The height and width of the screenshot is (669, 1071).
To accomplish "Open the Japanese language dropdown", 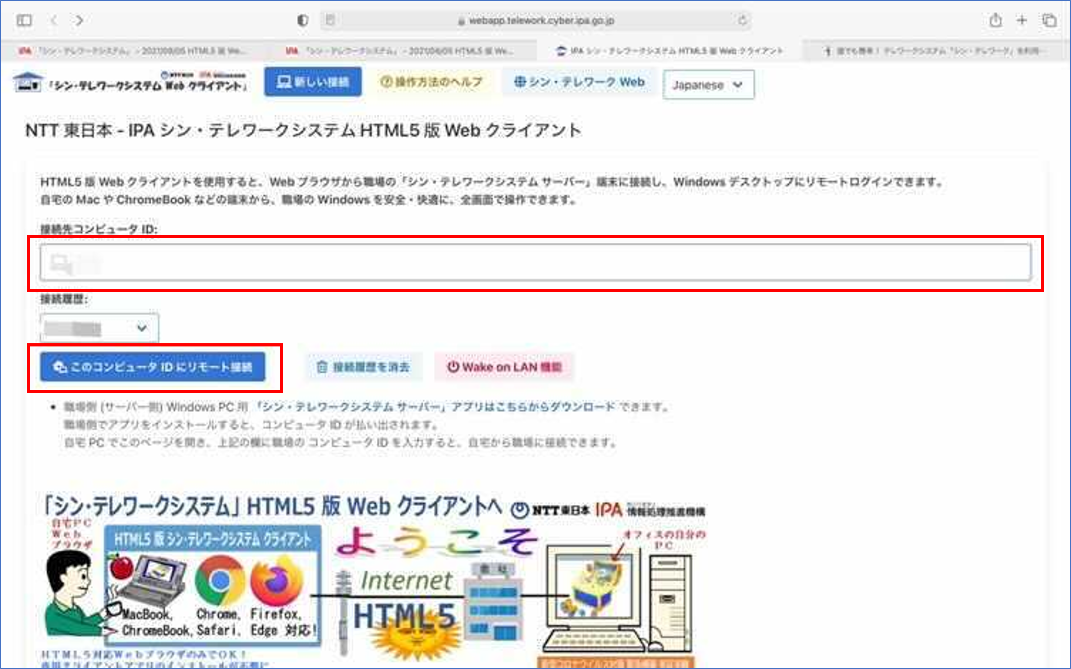I will point(708,85).
